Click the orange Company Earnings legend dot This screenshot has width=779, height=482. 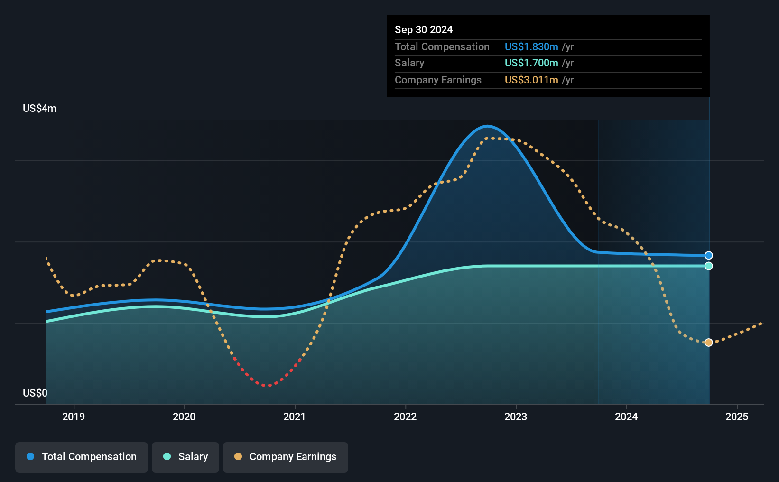point(238,456)
